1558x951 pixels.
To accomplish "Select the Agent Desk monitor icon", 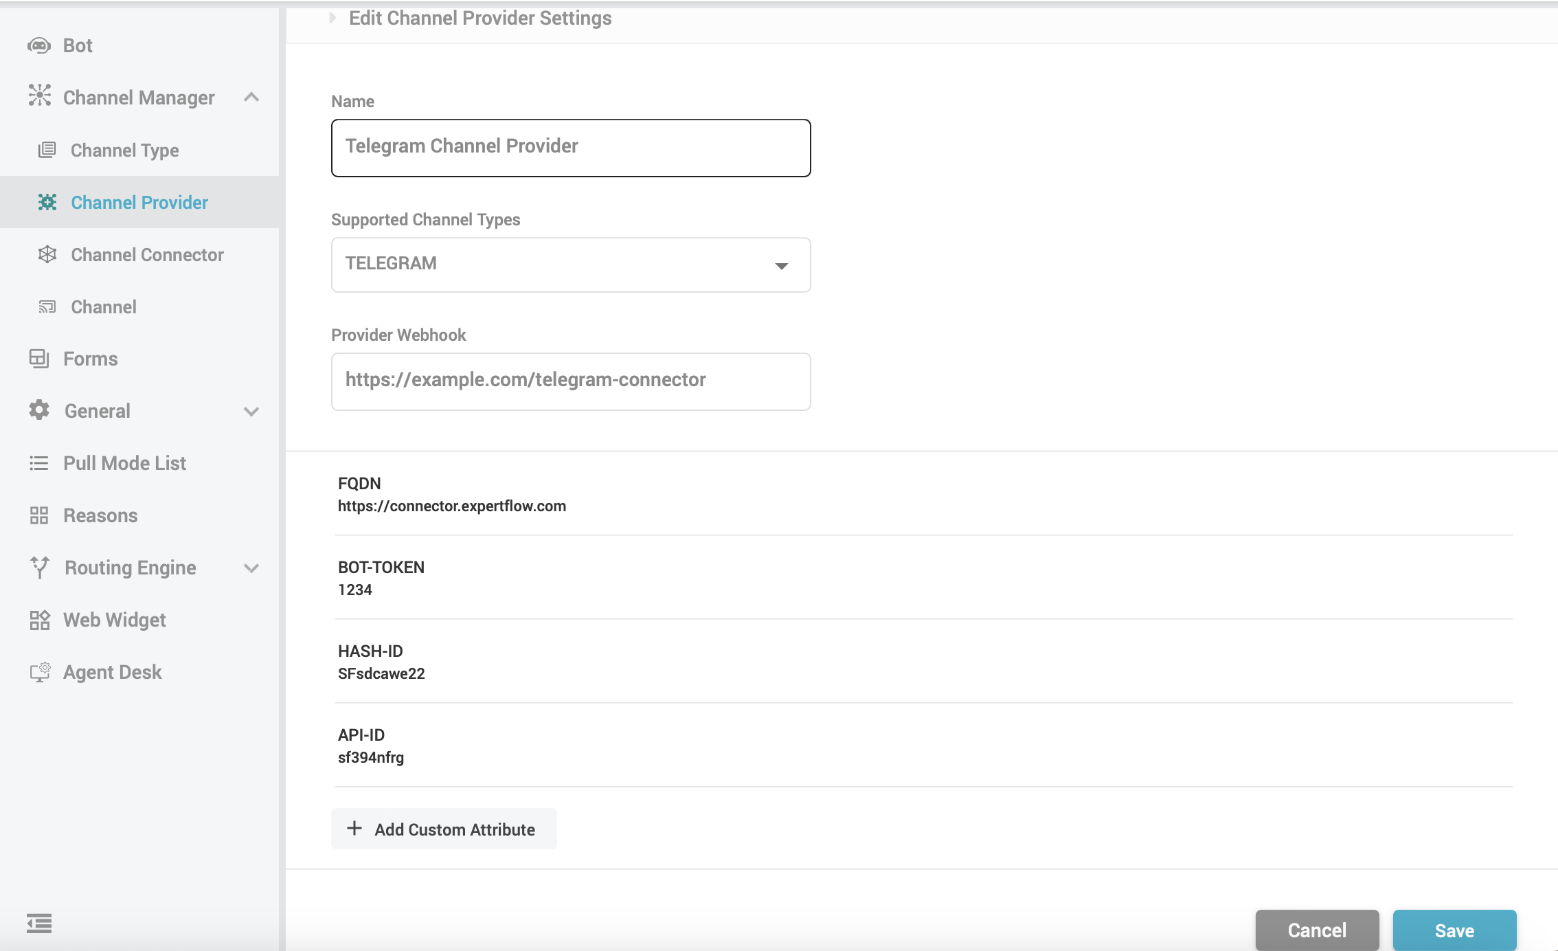I will [x=39, y=671].
